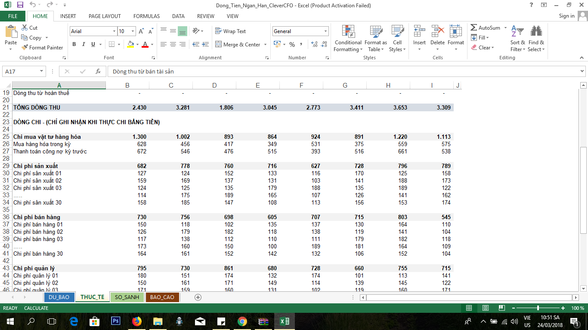Open the Name Box dropdown arrow
Viewport: 588px width, 330px height.
42,71
